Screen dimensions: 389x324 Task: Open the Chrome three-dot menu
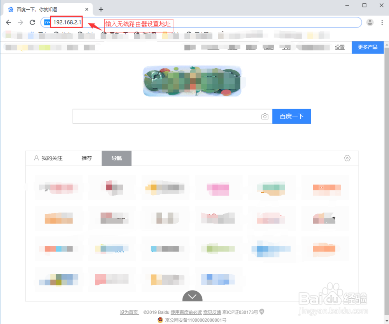382,22
